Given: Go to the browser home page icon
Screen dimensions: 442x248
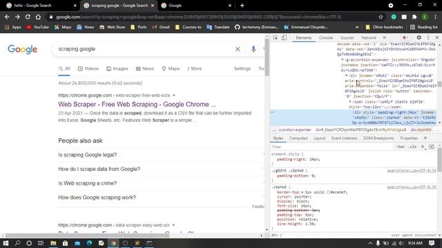Looking at the screenshot, I should click(x=38, y=17).
